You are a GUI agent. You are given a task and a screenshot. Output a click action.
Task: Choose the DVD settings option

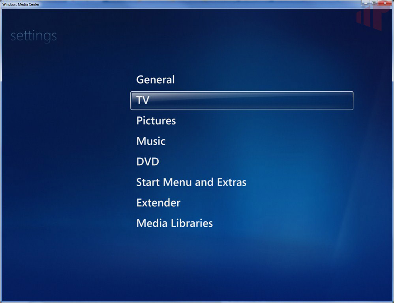point(148,162)
